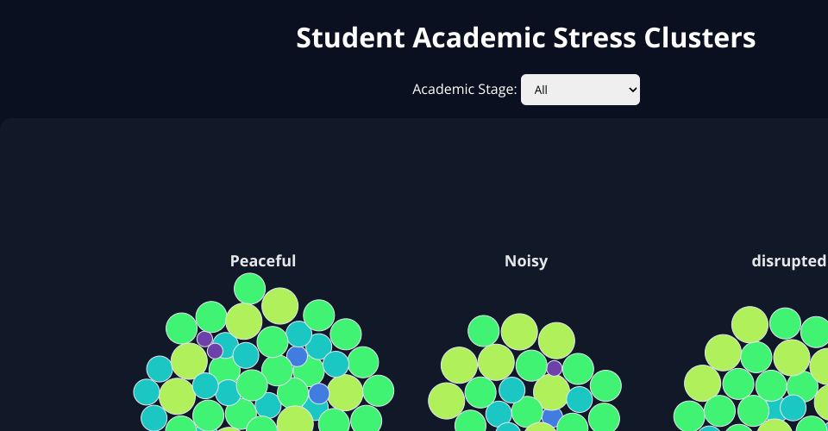Screen dimensions: 828x431
Task: Click the purple bubble in Noisy cluster
Action: coord(555,368)
